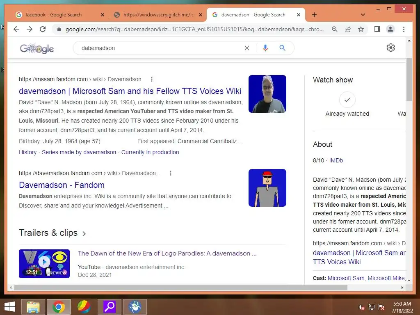Open Series made by davemadson link
The image size is (420, 315).
pyautogui.click(x=79, y=152)
